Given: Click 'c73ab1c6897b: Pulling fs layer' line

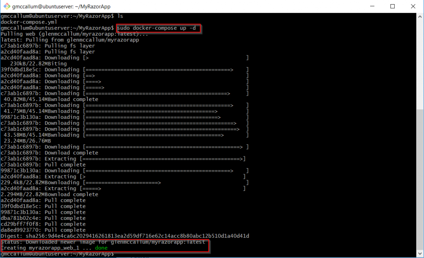Looking at the screenshot, I should point(48,46).
